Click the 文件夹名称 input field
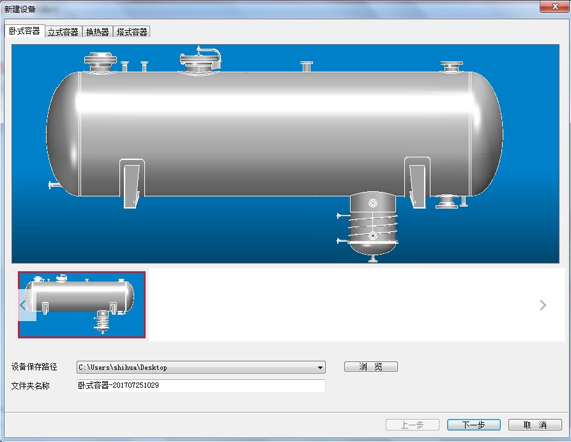The width and height of the screenshot is (571, 442). point(201,386)
